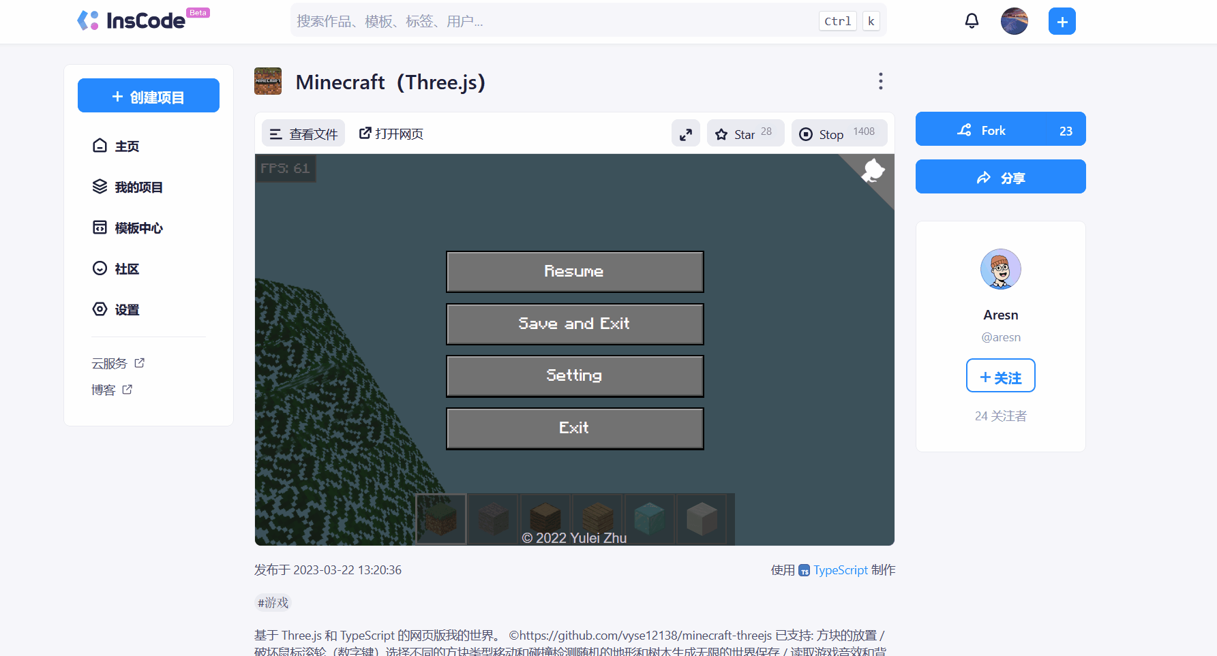Open the page in new tab (打开网页)

coord(391,134)
